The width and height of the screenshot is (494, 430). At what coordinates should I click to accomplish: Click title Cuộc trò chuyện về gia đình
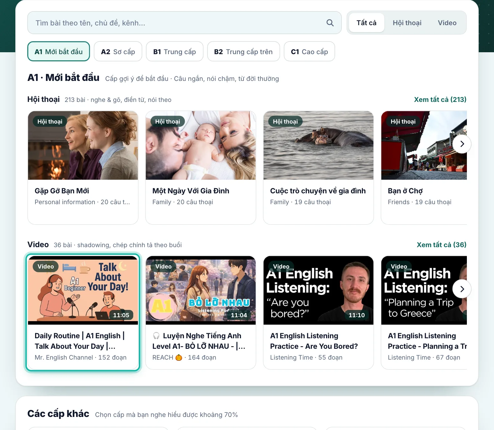pos(318,191)
